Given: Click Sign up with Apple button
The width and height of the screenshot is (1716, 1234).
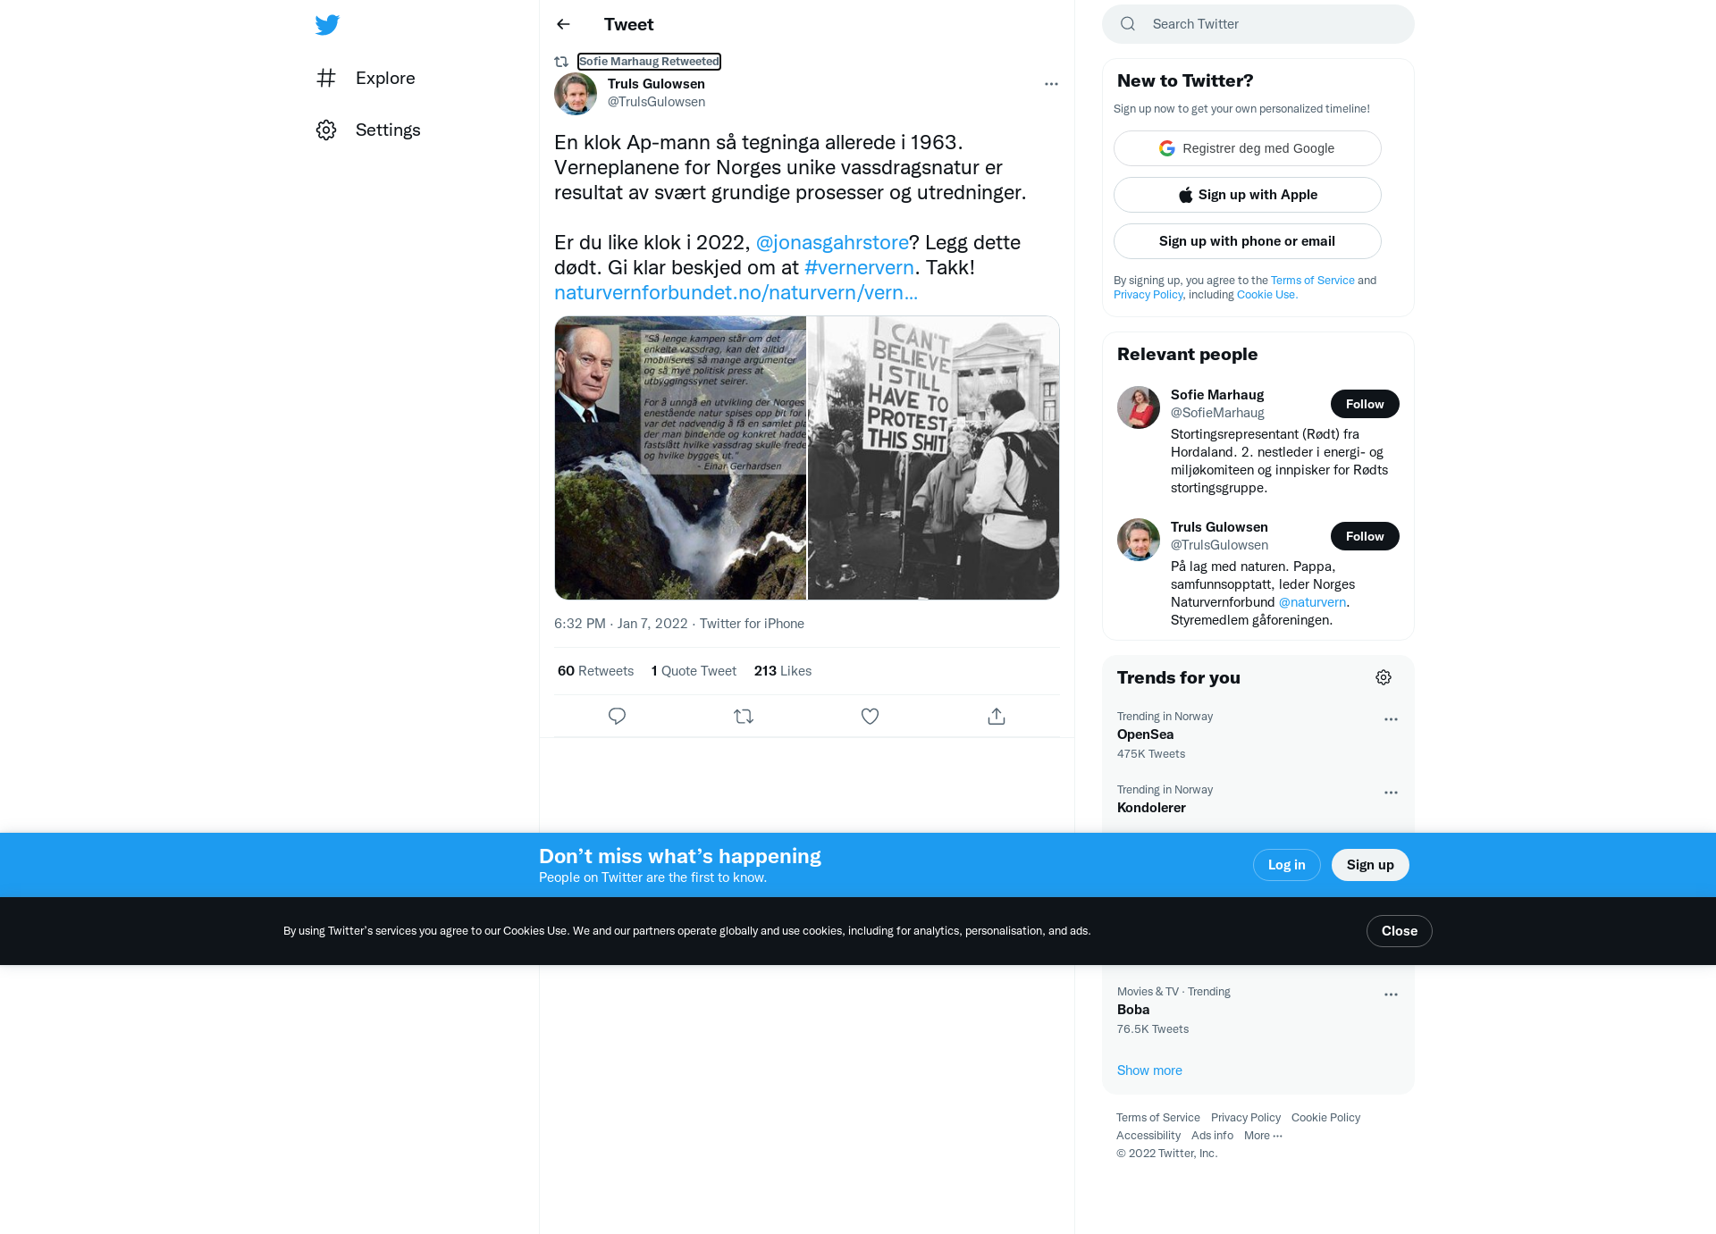Looking at the screenshot, I should 1247,195.
